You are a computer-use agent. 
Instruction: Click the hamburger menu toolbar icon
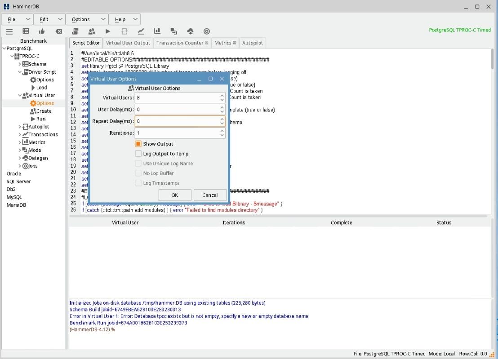click(x=9, y=31)
